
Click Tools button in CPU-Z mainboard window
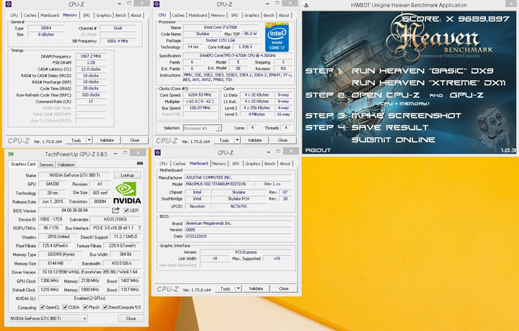coord(225,288)
